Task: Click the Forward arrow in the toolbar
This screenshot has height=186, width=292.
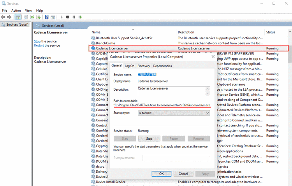Action: 9,17
